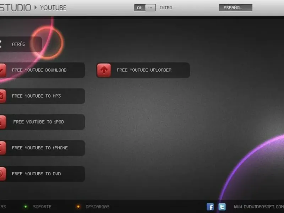Open the Free YouTube Uploader red arrow icon
284x213 pixels.
tap(104, 70)
